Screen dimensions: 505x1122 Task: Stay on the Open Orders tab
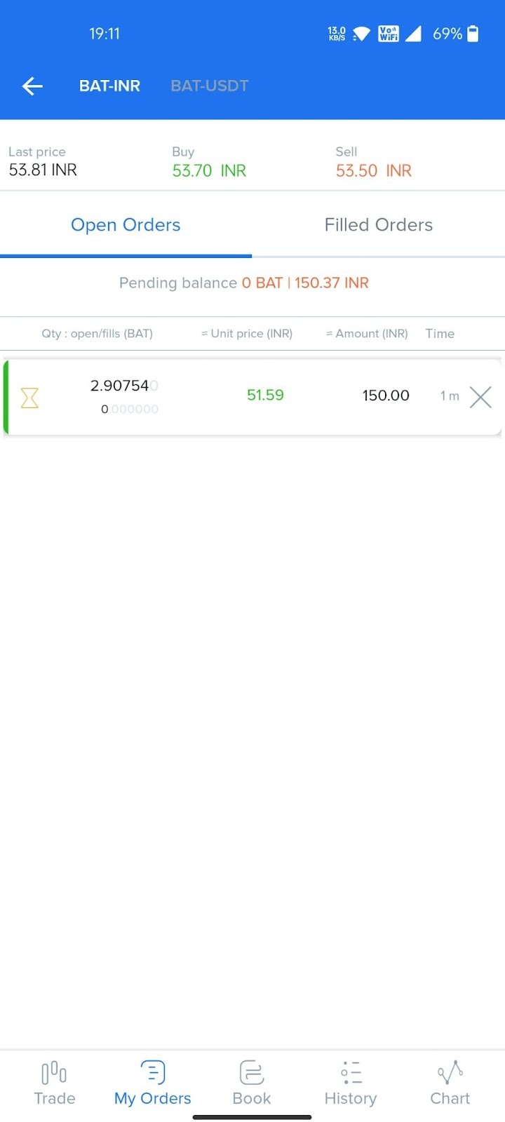pos(126,224)
